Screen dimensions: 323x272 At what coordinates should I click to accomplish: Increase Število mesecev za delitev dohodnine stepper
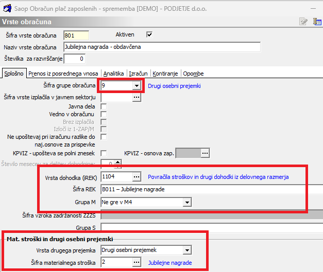(x=117, y=162)
